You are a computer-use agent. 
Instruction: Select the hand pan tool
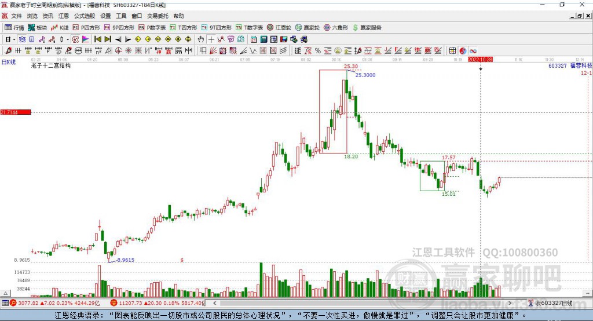(201, 39)
